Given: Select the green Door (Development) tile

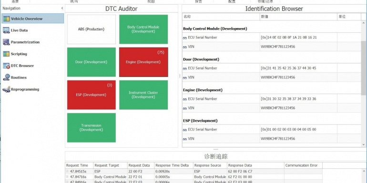Looking at the screenshot, I should (92, 62).
